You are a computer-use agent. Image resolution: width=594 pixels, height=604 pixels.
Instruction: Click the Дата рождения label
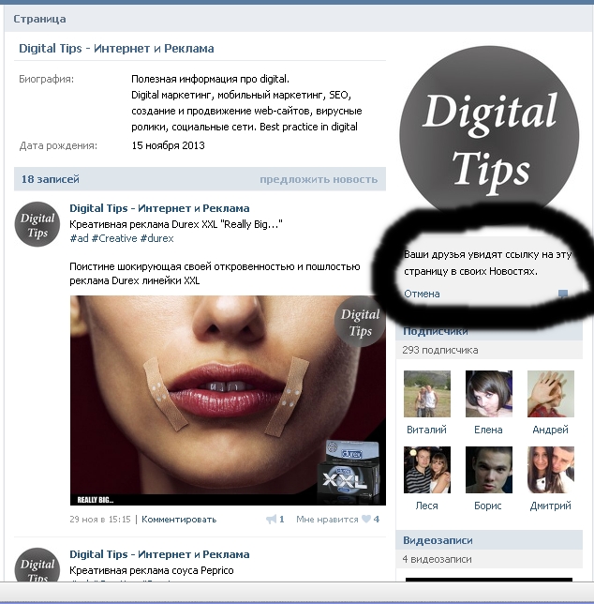pos(58,145)
